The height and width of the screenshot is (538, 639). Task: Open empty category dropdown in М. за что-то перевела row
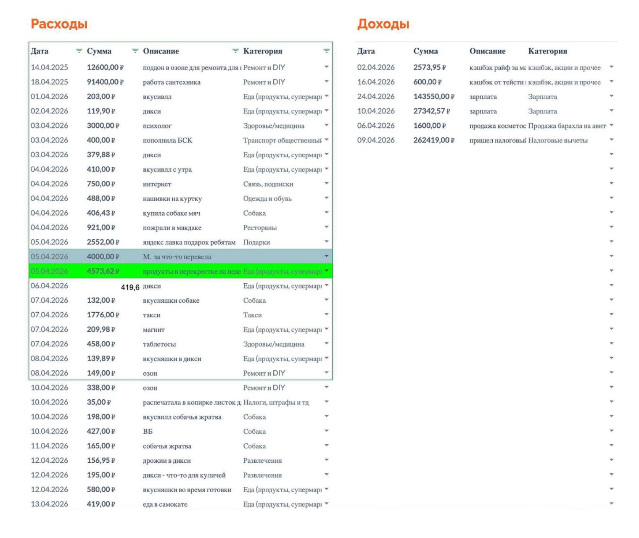327,256
